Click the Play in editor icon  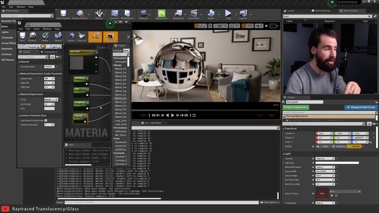click(x=228, y=14)
